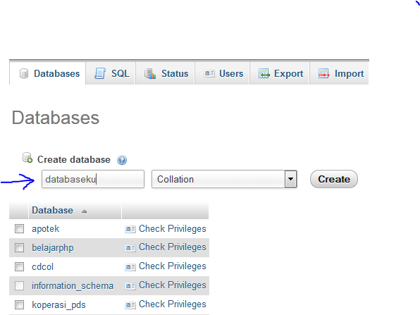The height and width of the screenshot is (315, 420).
Task: Tick the koperasi_pds database checkbox
Action: (x=19, y=304)
